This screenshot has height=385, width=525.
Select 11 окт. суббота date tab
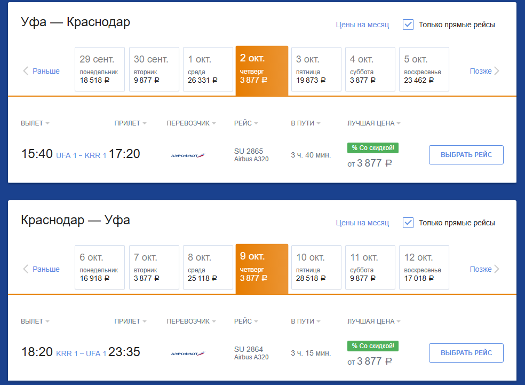coord(370,267)
